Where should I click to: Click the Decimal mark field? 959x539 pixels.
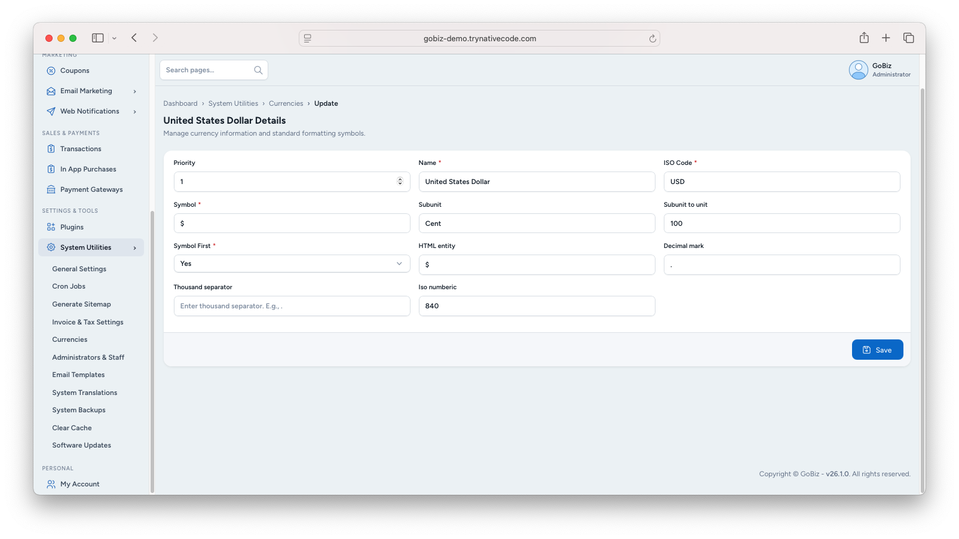(782, 265)
